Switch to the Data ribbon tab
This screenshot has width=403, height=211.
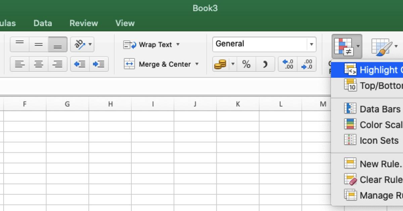[x=43, y=23]
